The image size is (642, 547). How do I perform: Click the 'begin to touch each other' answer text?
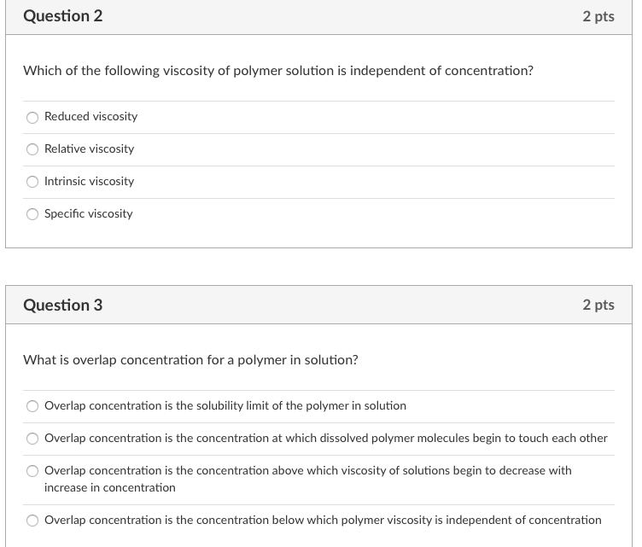326,438
